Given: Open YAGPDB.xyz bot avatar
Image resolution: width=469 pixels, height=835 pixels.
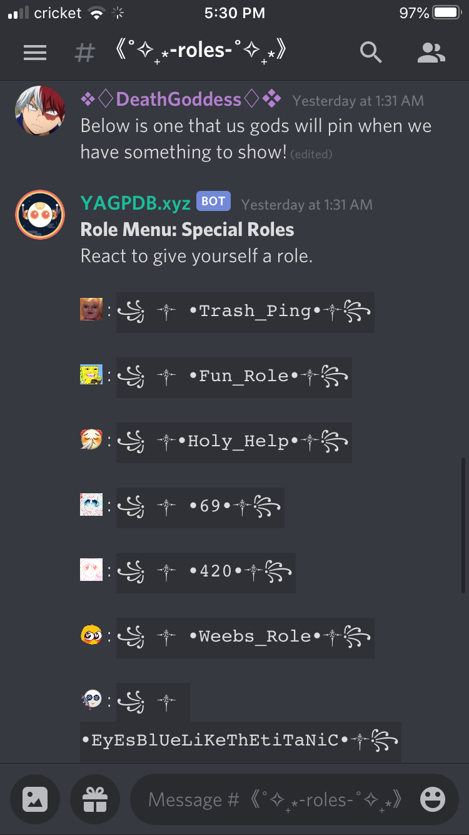Looking at the screenshot, I should (40, 215).
